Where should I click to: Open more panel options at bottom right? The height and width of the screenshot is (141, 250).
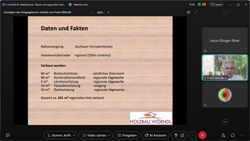[242, 135]
